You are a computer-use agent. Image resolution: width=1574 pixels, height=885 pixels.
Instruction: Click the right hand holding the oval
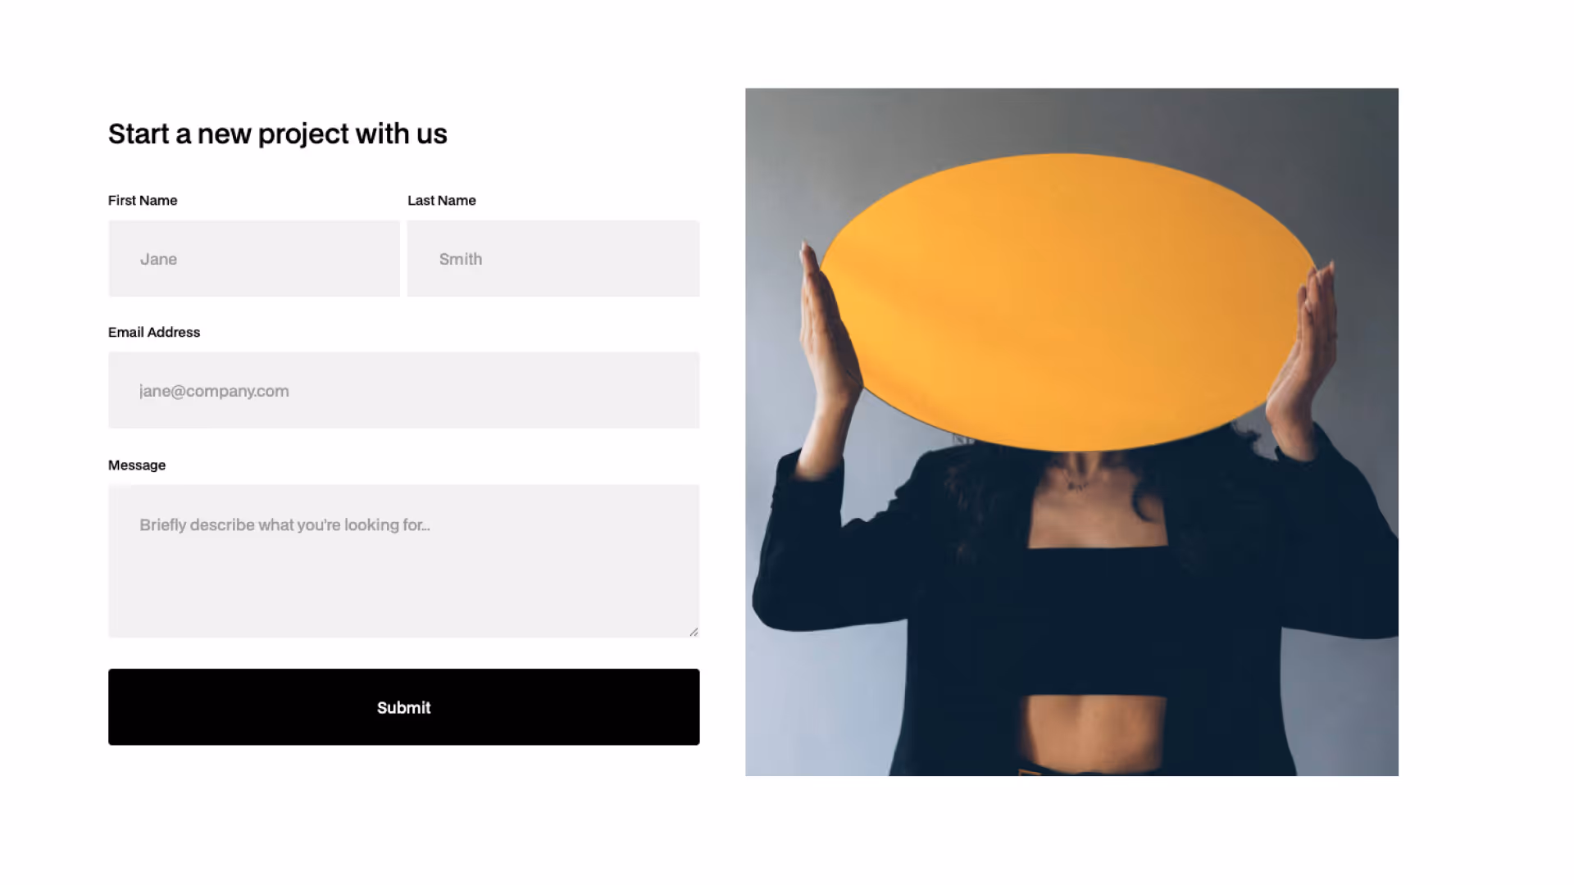pyautogui.click(x=1305, y=352)
